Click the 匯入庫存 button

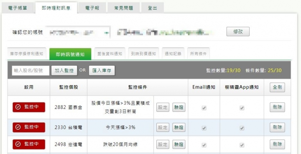[102, 71]
